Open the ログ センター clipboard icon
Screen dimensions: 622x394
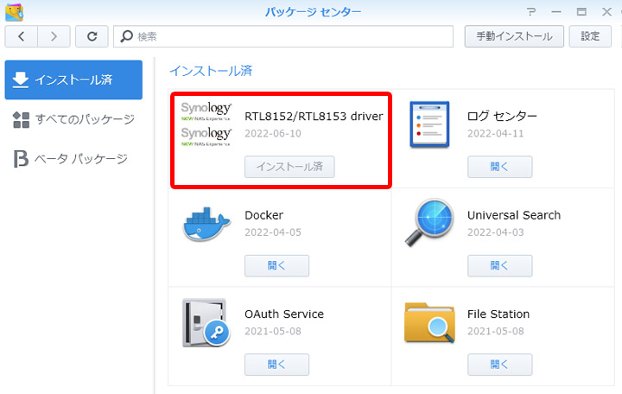(x=429, y=124)
